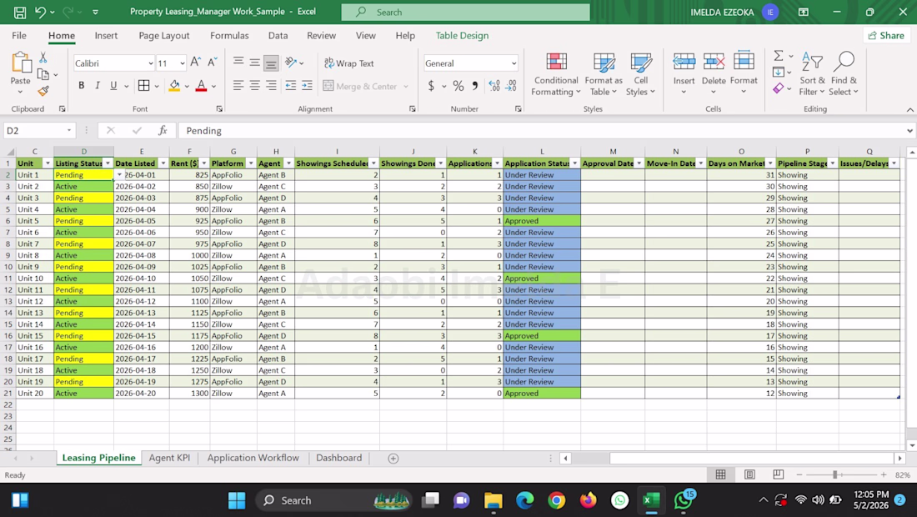Open the Page Layout ribbon tab
Image resolution: width=917 pixels, height=517 pixels.
[163, 36]
